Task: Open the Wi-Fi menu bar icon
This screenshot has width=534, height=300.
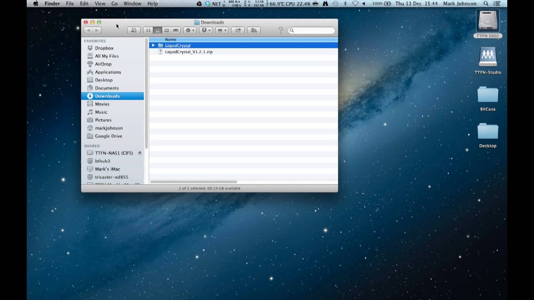Action: pyautogui.click(x=355, y=4)
